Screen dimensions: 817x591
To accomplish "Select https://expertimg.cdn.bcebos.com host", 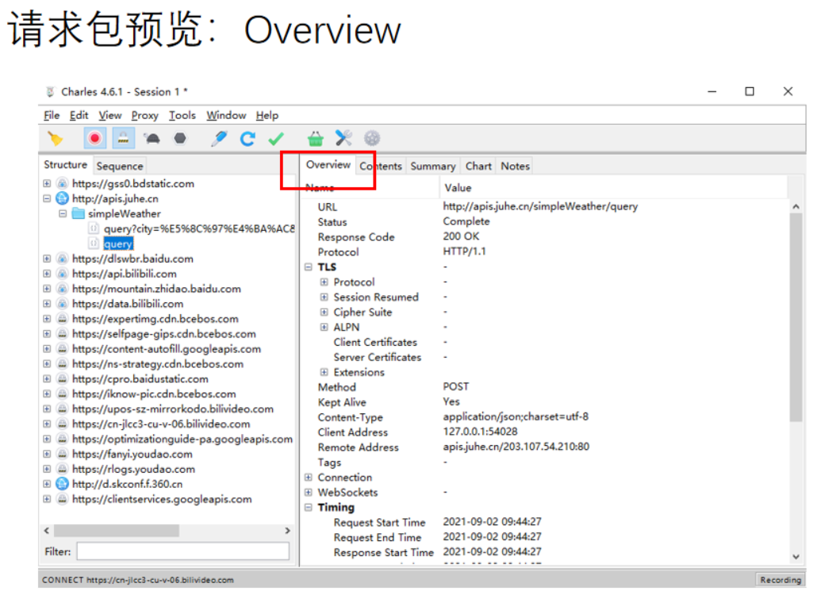I will click(x=155, y=319).
